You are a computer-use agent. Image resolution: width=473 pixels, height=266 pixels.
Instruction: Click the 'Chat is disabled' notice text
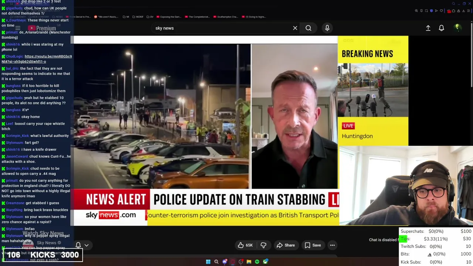click(384, 240)
